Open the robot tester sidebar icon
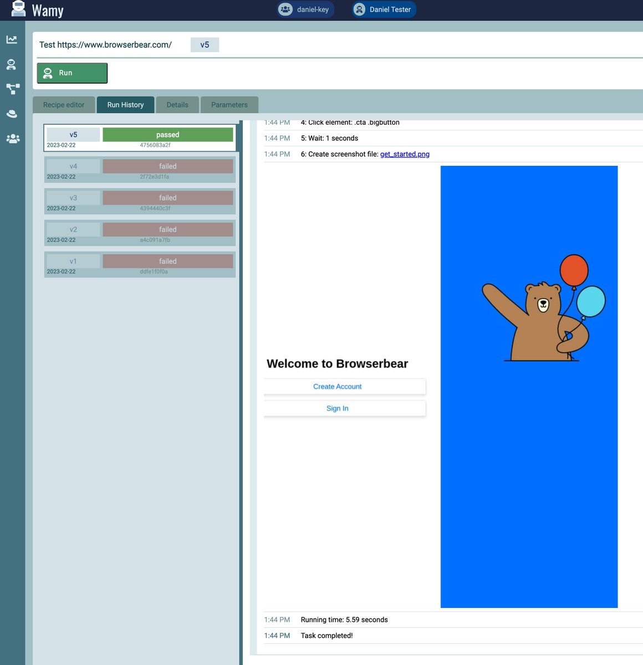 [11, 64]
